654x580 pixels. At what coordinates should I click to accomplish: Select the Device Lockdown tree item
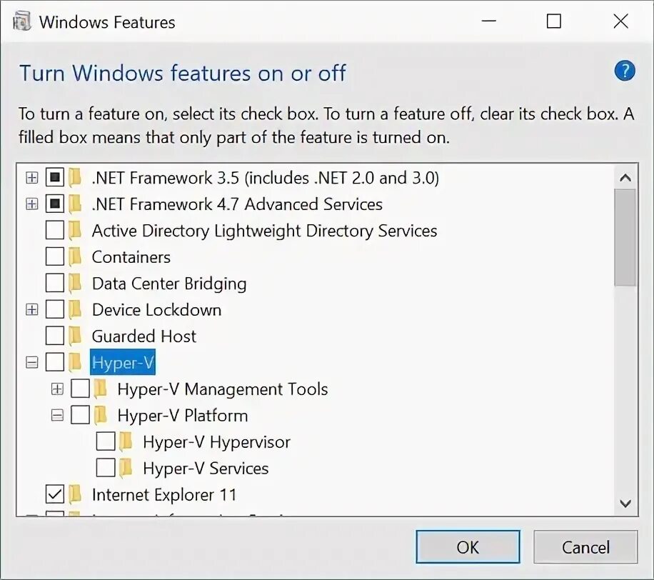(x=156, y=310)
